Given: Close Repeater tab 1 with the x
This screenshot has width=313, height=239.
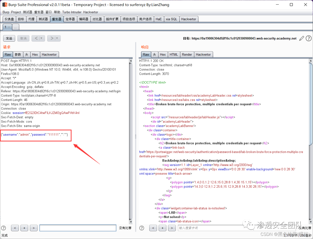Looking at the screenshot, I should pos(9,27).
